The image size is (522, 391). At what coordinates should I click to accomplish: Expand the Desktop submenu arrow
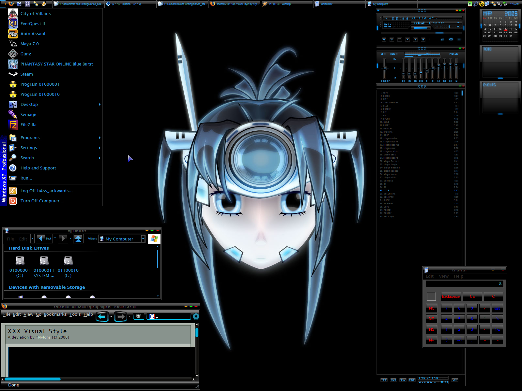(100, 105)
